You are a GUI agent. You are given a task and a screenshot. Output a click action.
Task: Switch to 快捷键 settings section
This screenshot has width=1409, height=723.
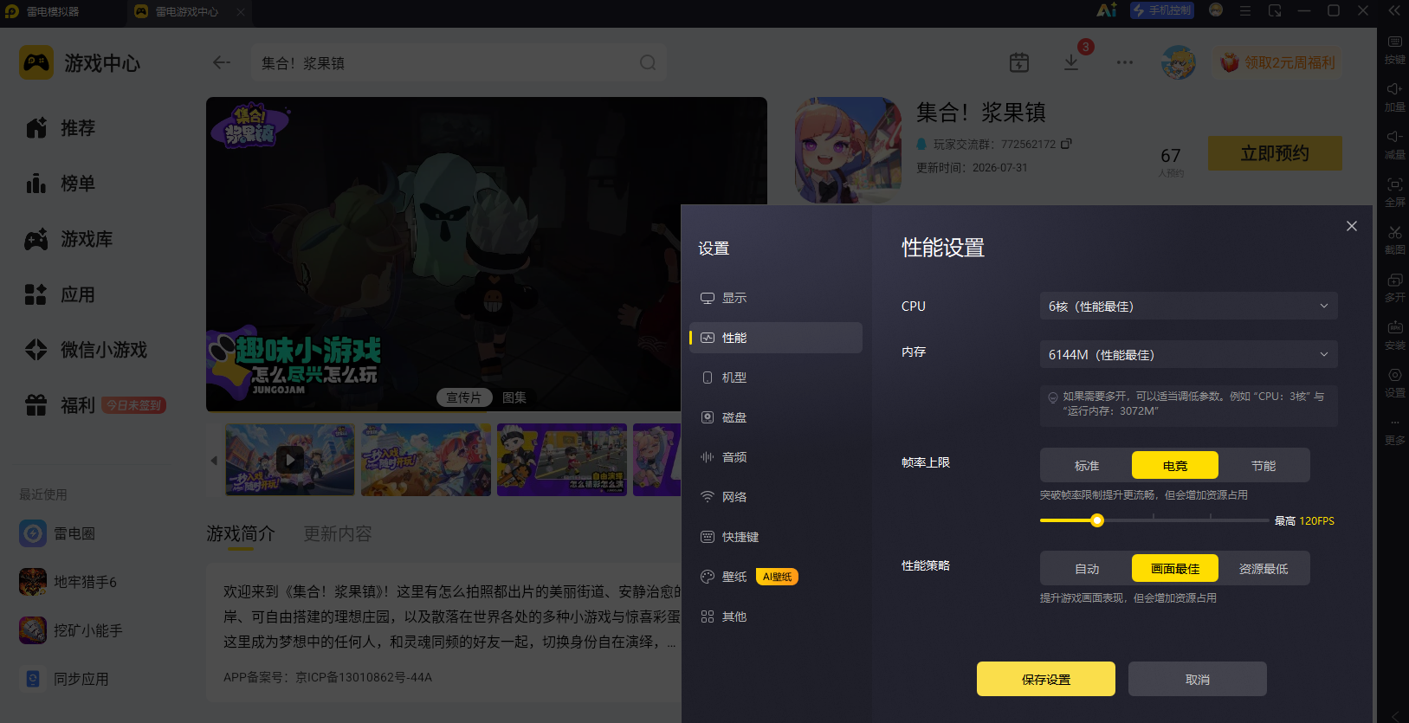[776, 537]
